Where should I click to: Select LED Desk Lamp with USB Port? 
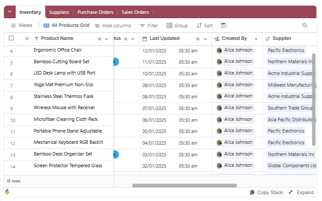[64, 73]
